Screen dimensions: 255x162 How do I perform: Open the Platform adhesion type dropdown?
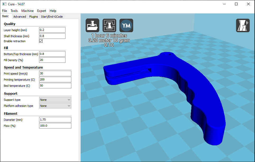pos(55,106)
